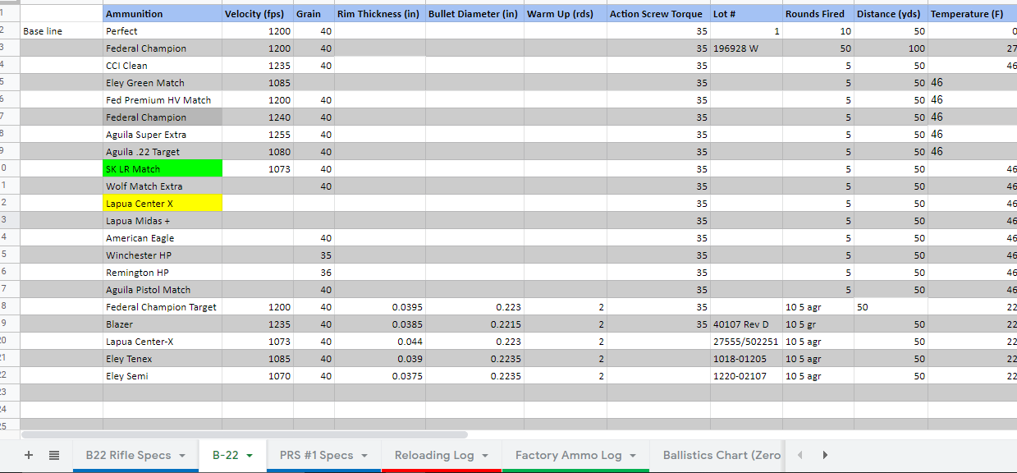This screenshot has height=473, width=1017.
Task: Open the B22 Rifle Specs tab dropdown arrow
Action: coord(181,456)
